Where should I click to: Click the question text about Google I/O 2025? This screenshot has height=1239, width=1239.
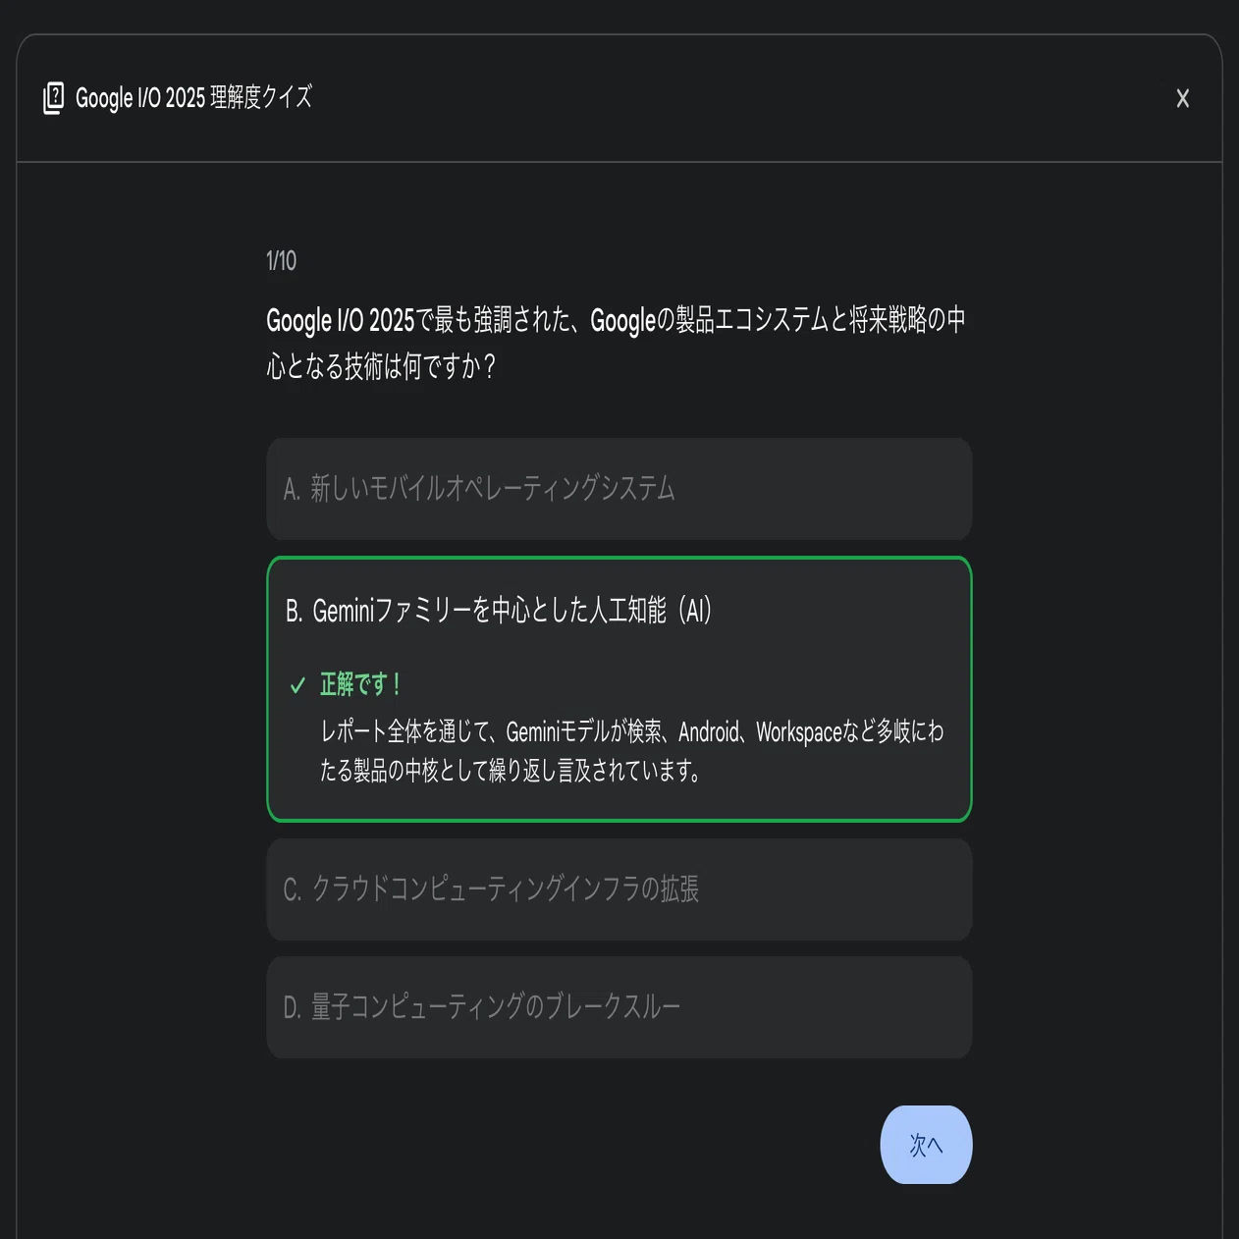point(616,343)
